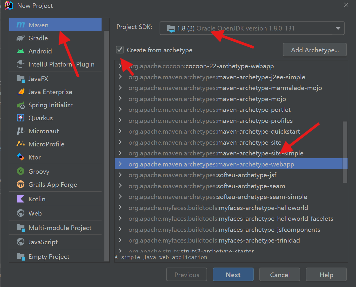The height and width of the screenshot is (287, 356).
Task: Click the Web globe icon
Action: click(x=21, y=213)
